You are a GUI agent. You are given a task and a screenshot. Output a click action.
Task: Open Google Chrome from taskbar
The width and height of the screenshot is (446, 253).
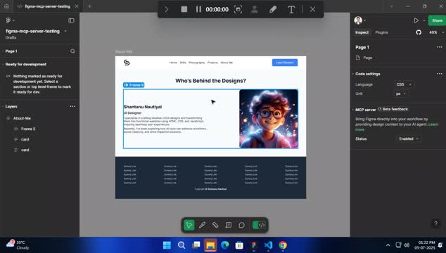pyautogui.click(x=283, y=245)
